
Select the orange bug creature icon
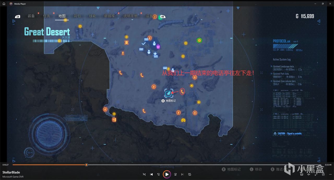(x=127, y=42)
